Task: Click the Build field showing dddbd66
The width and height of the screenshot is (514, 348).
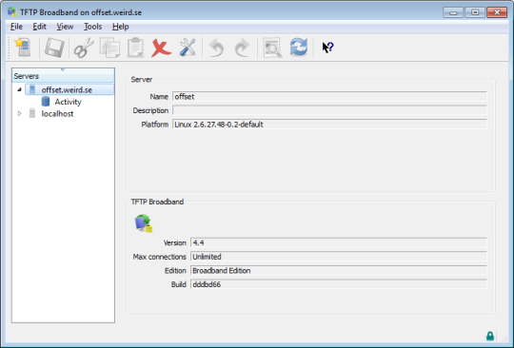Action: point(339,284)
